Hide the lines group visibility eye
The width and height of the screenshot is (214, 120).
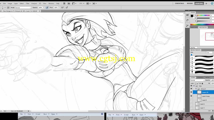tap(191, 86)
